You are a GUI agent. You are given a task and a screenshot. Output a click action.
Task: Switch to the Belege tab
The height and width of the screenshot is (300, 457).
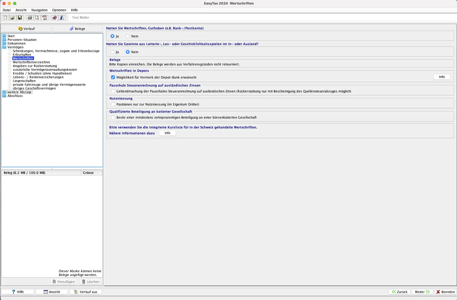pos(77,29)
